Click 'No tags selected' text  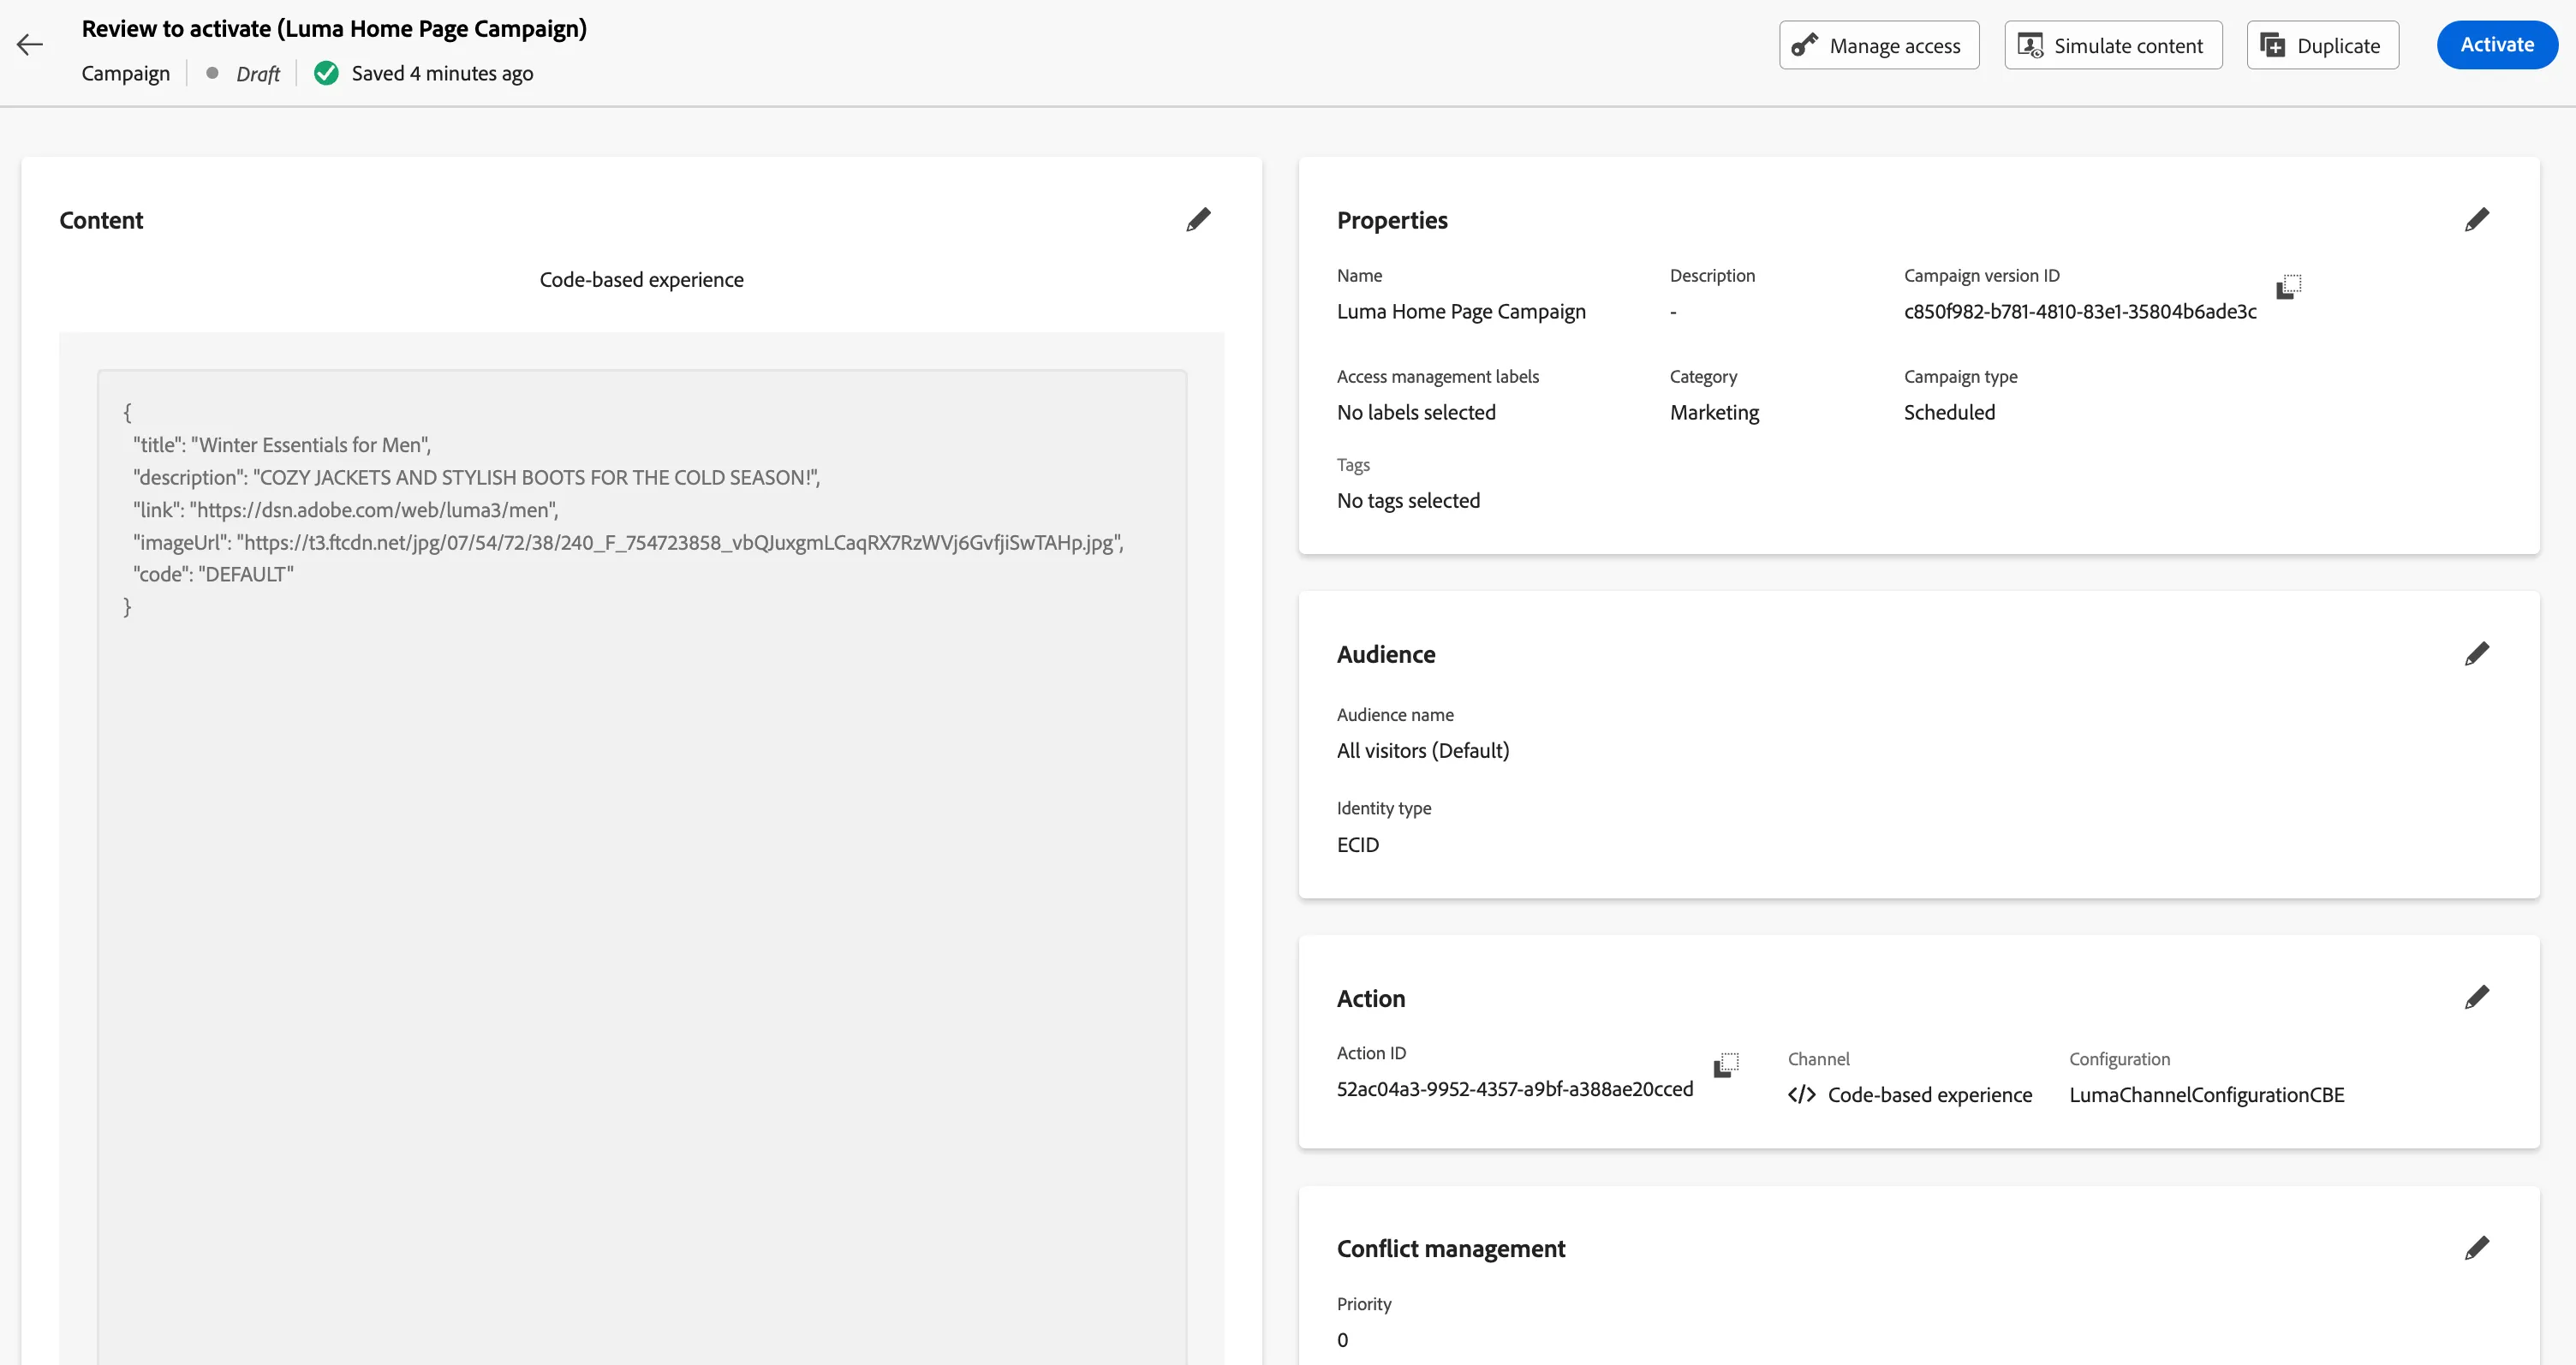1408,501
